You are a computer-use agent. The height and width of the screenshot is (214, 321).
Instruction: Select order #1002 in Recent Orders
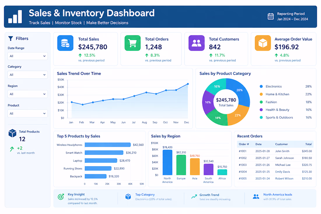pyautogui.click(x=275, y=158)
